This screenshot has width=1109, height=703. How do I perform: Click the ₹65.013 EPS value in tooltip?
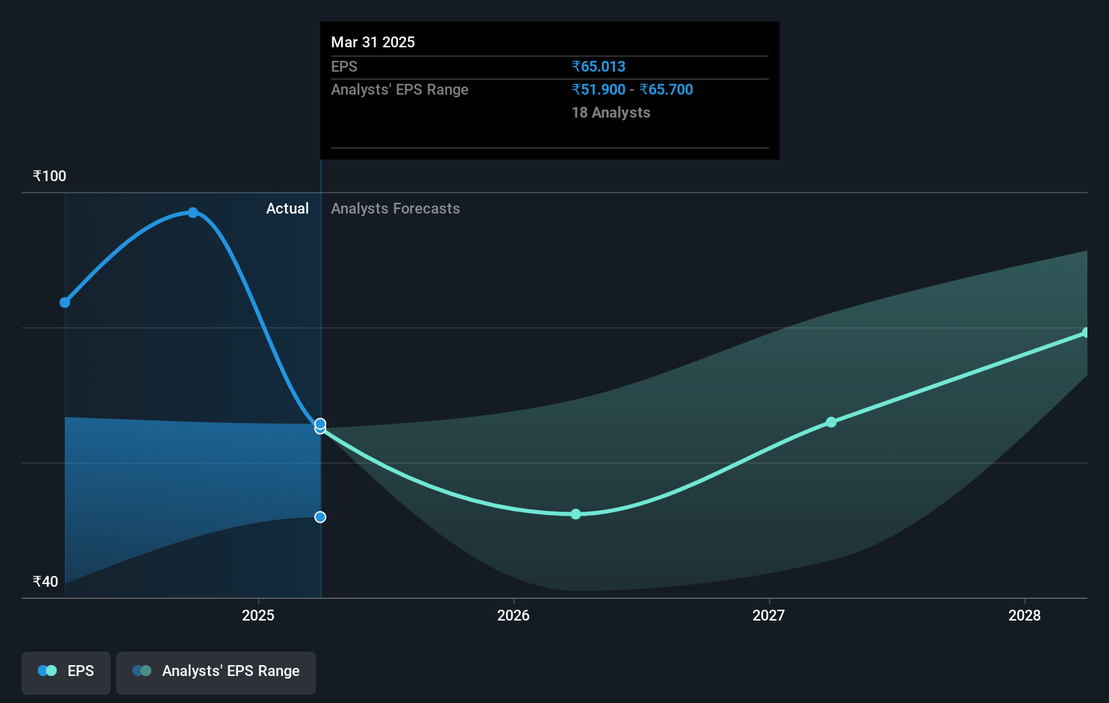pos(598,66)
